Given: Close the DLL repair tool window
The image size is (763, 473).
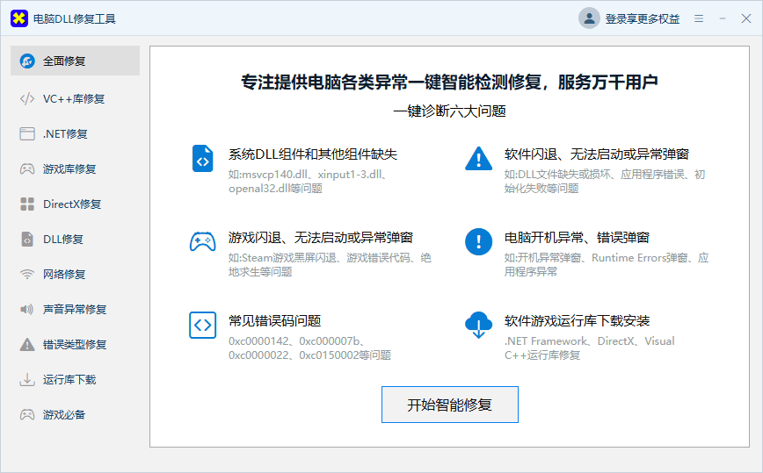Looking at the screenshot, I should pos(746,18).
